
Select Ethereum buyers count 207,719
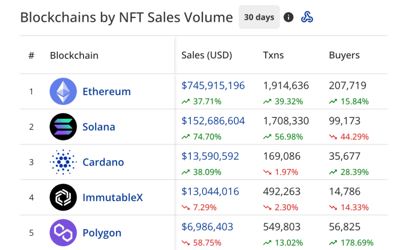(348, 85)
